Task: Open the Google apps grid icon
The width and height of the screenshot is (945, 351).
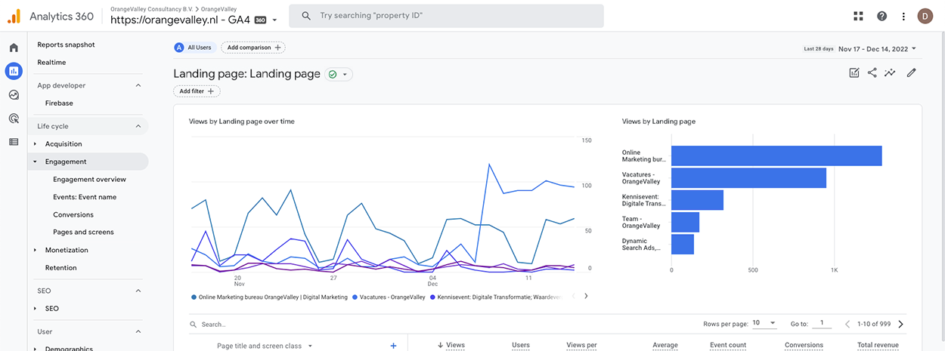Action: click(x=858, y=16)
